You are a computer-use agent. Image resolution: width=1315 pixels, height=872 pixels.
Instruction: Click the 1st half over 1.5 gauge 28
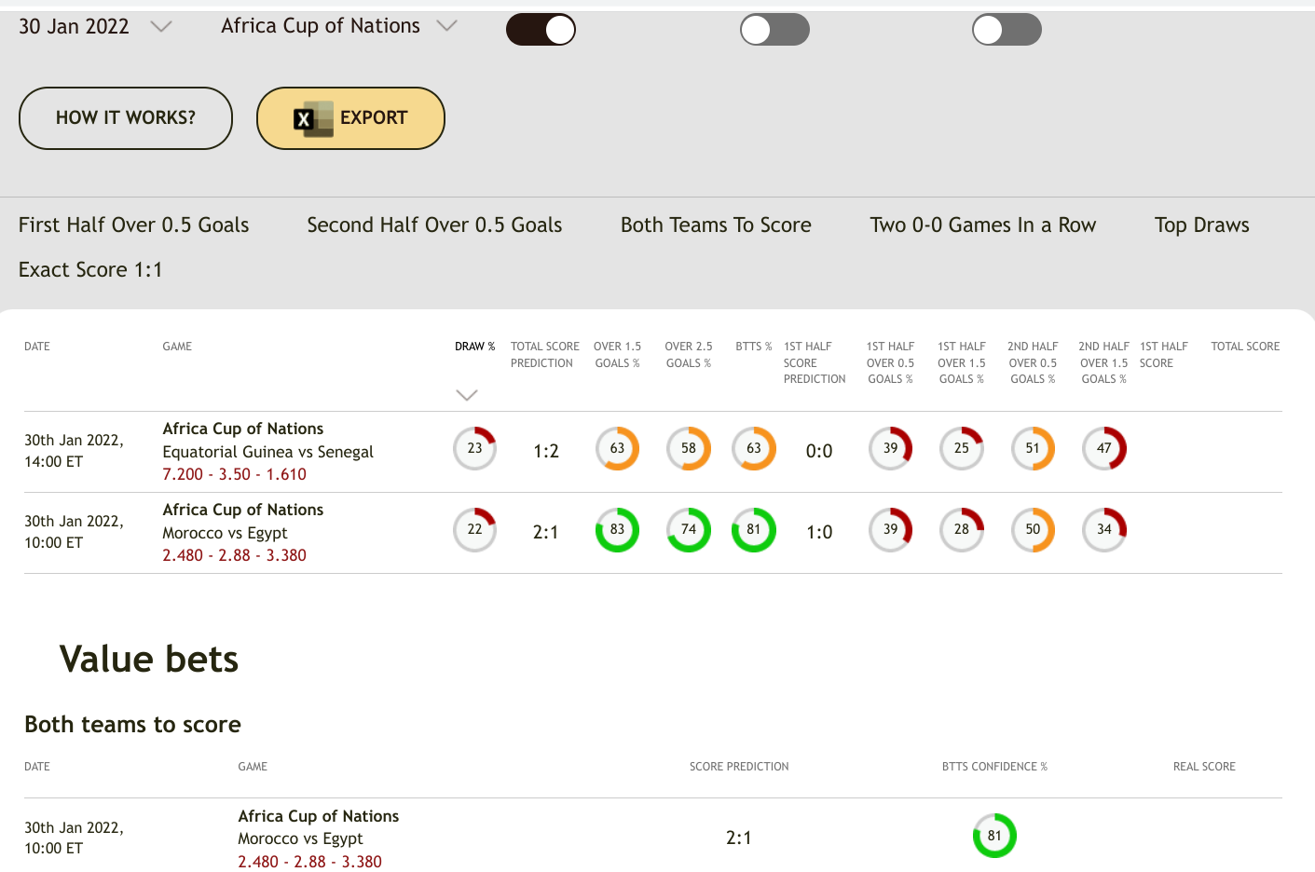tap(962, 529)
